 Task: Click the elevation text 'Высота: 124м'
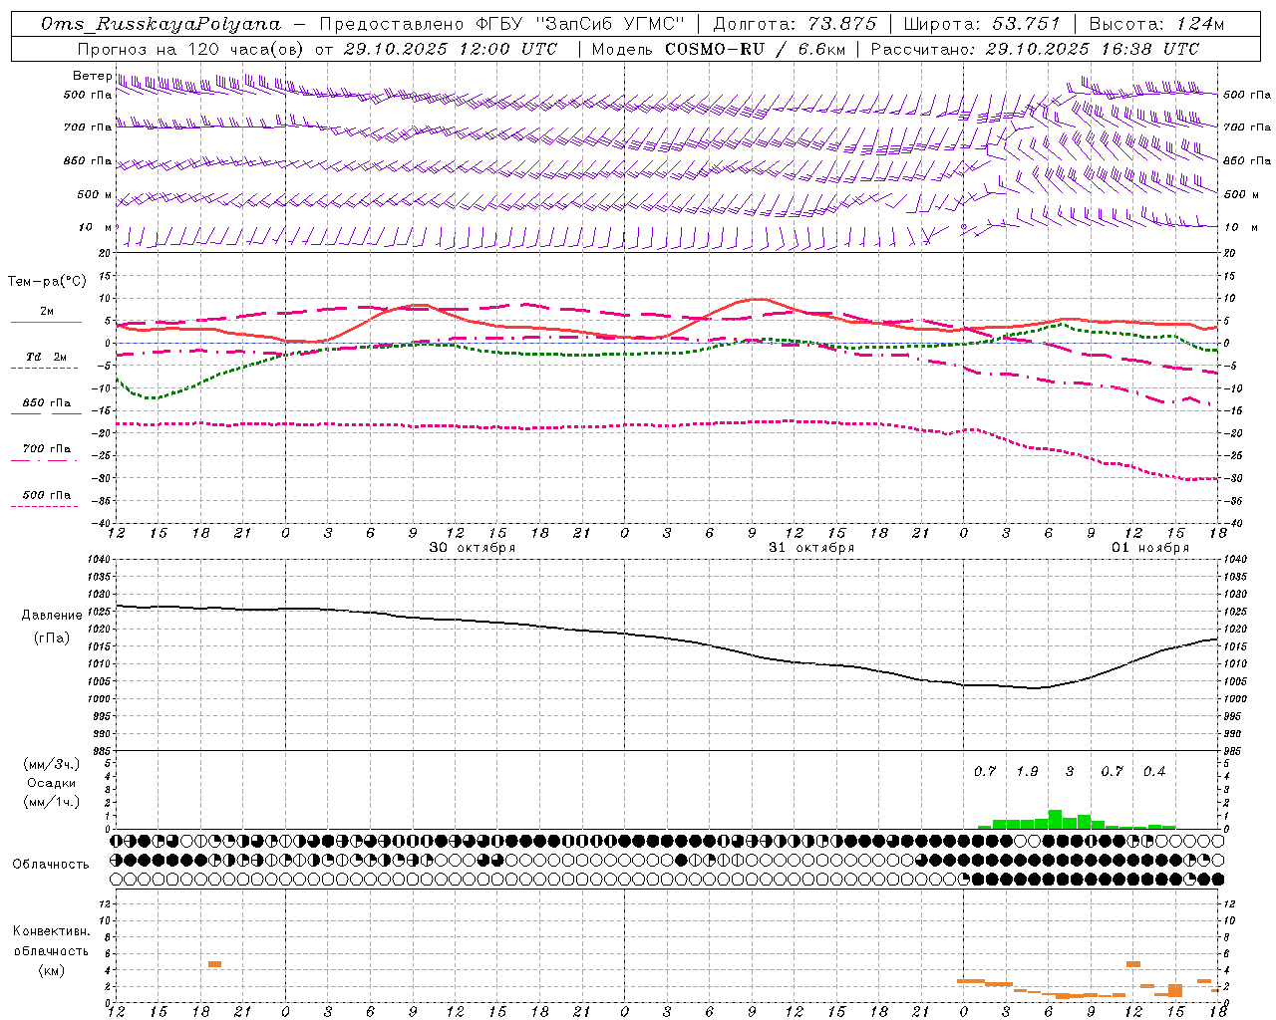pos(1156,24)
